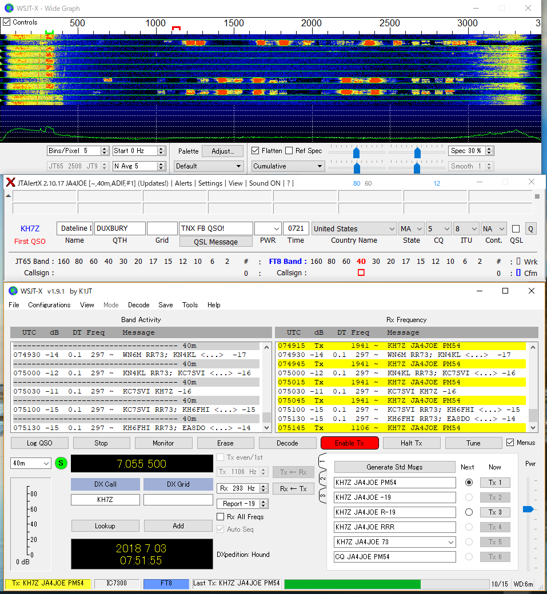Click the Tx ← Rx arrow button

click(x=293, y=472)
